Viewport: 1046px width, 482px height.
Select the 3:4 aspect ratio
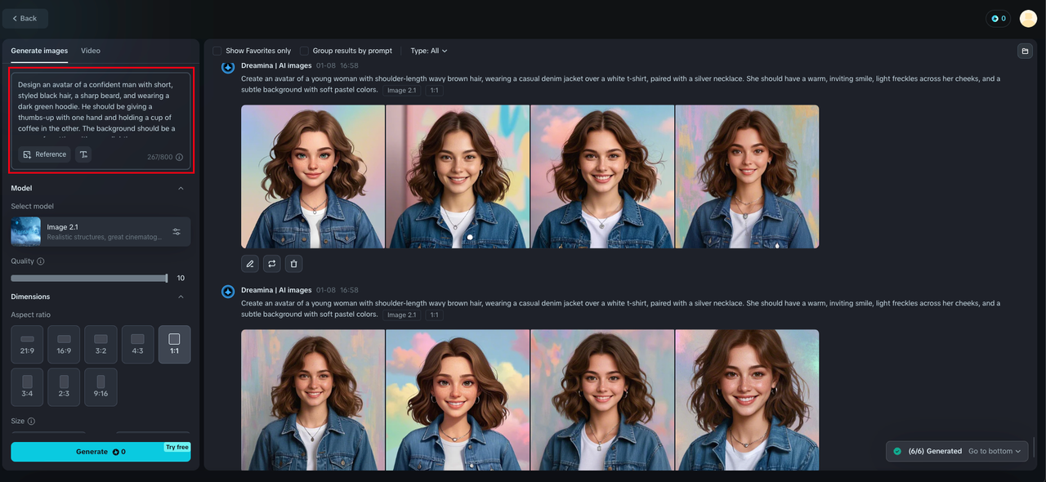pos(27,386)
